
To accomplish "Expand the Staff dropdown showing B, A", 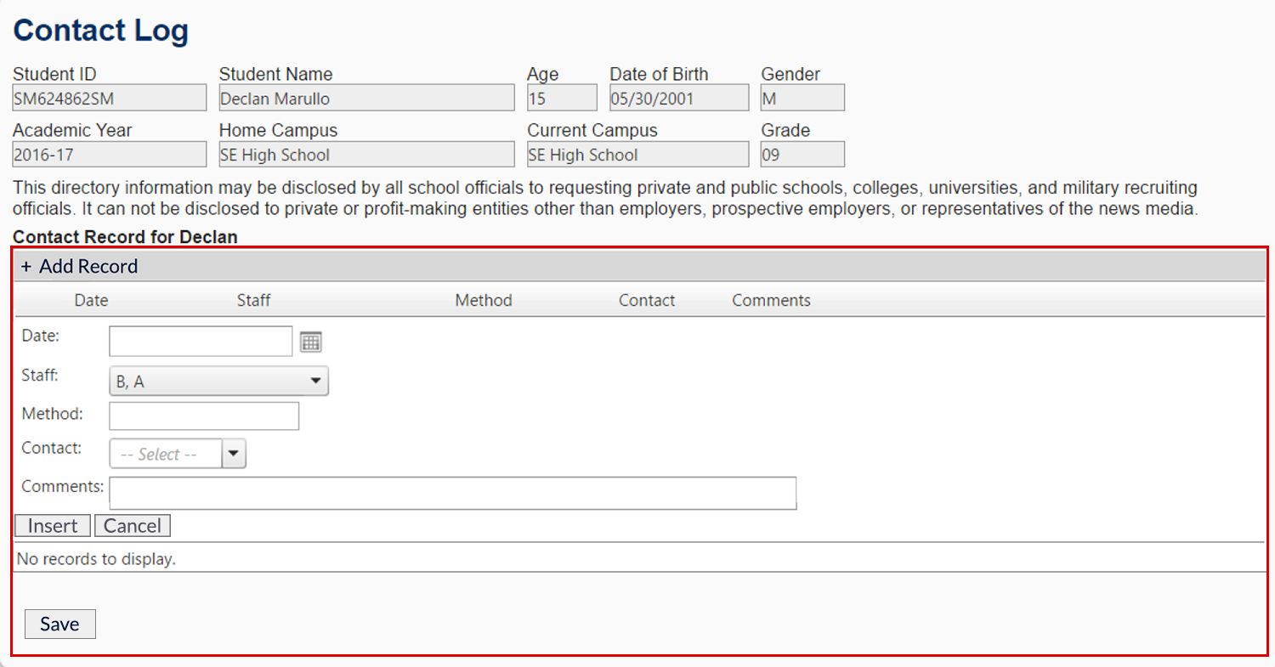I will click(218, 382).
